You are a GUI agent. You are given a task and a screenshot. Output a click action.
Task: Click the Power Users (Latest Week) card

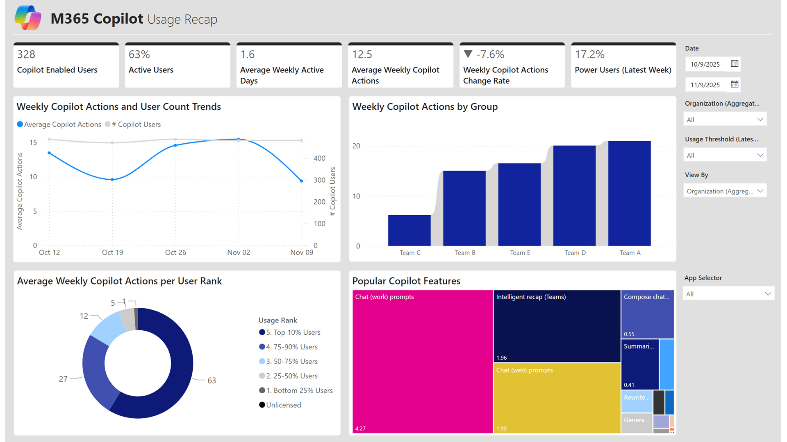click(623, 65)
